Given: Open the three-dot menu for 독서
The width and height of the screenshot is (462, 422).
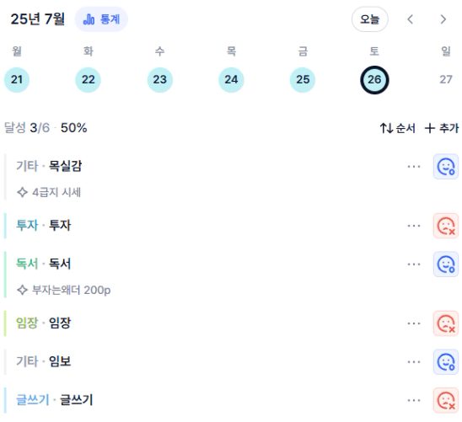Looking at the screenshot, I should (x=414, y=264).
